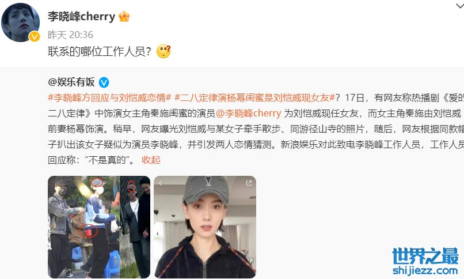464x279 pixels.
Task: Click the 世界之最 shijiezz.com watermark
Action: (425, 262)
